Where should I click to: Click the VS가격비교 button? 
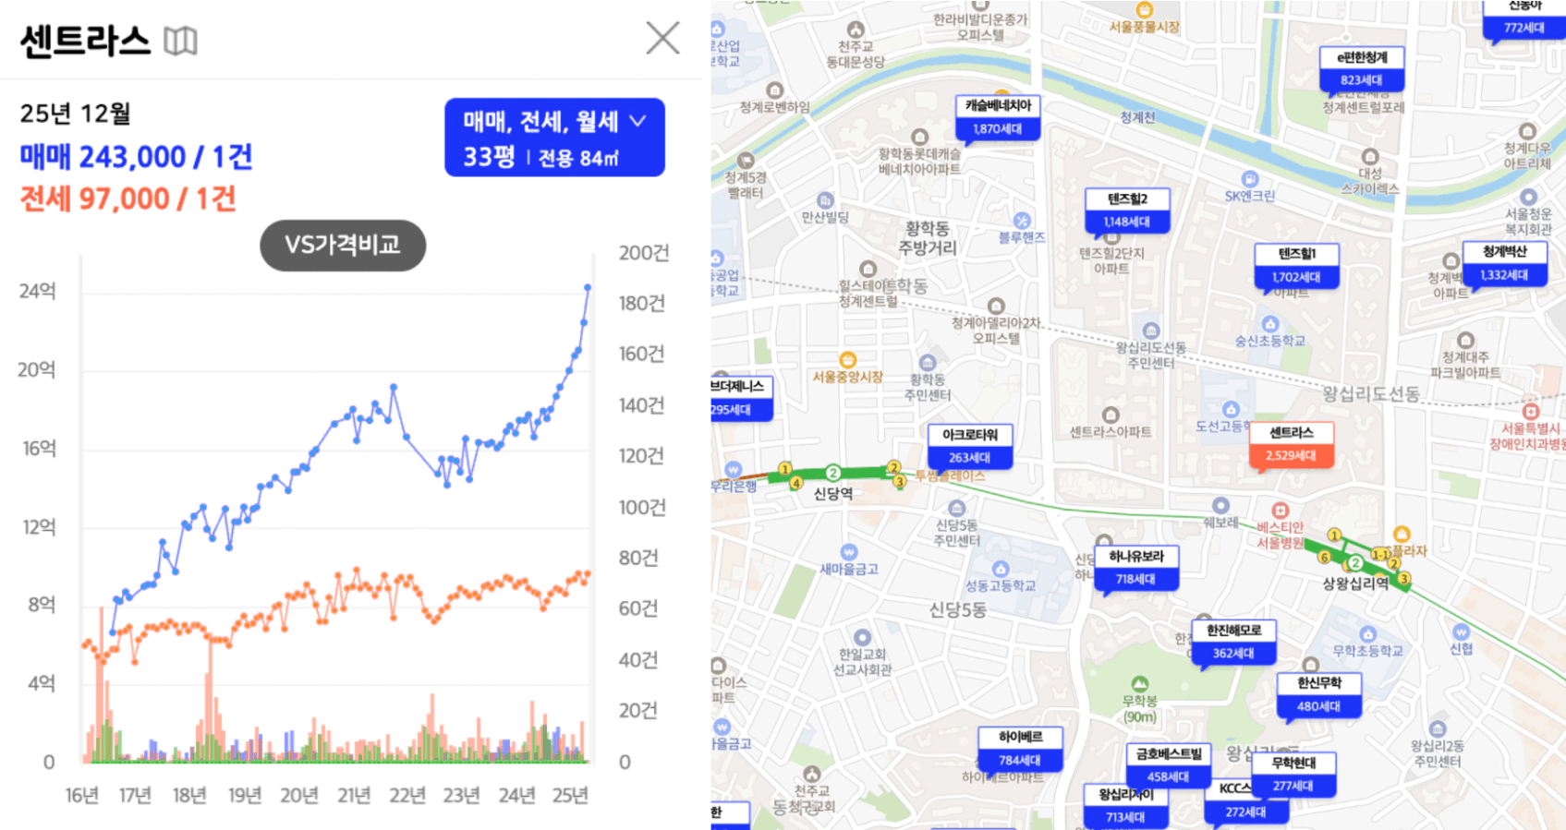[343, 245]
